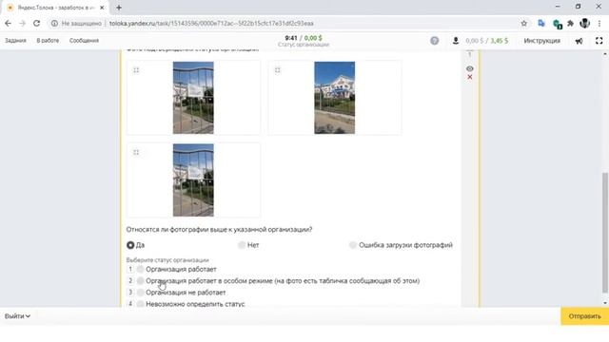Open the Extensions puzzle icon

point(571,23)
